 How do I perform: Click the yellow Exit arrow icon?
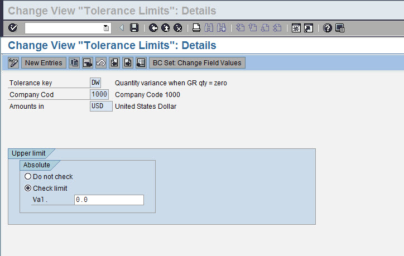click(166, 28)
